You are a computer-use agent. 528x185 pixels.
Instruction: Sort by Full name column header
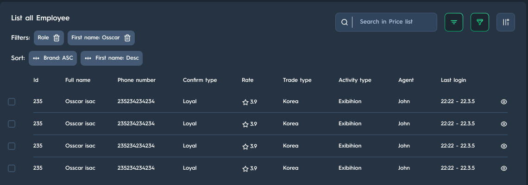point(78,80)
